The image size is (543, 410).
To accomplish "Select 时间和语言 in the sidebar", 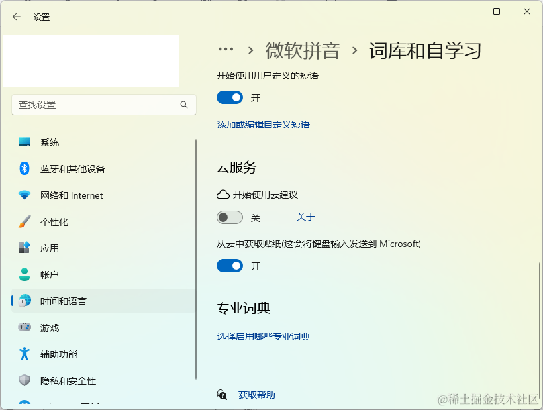I will [62, 301].
